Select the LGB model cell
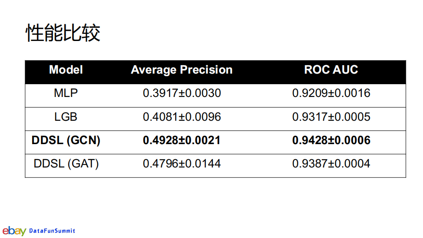 click(x=66, y=117)
